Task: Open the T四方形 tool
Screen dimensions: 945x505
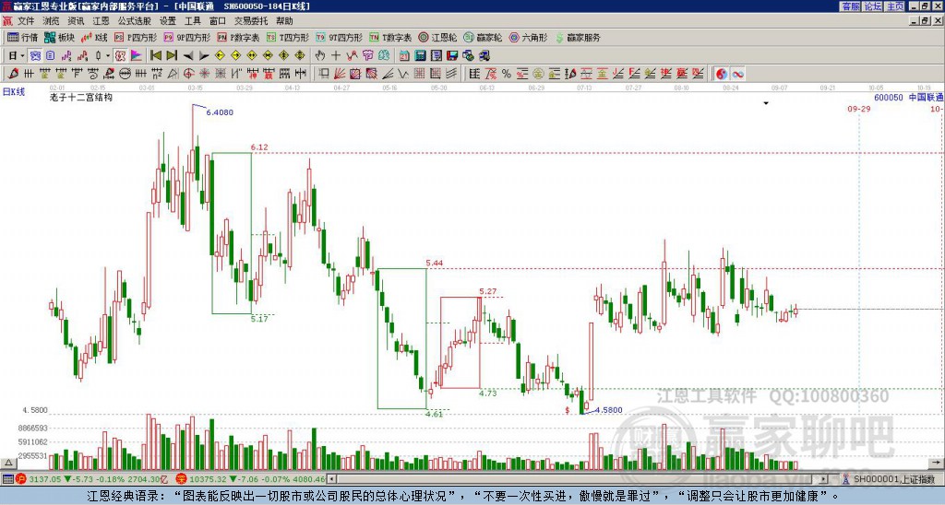Action: 288,37
